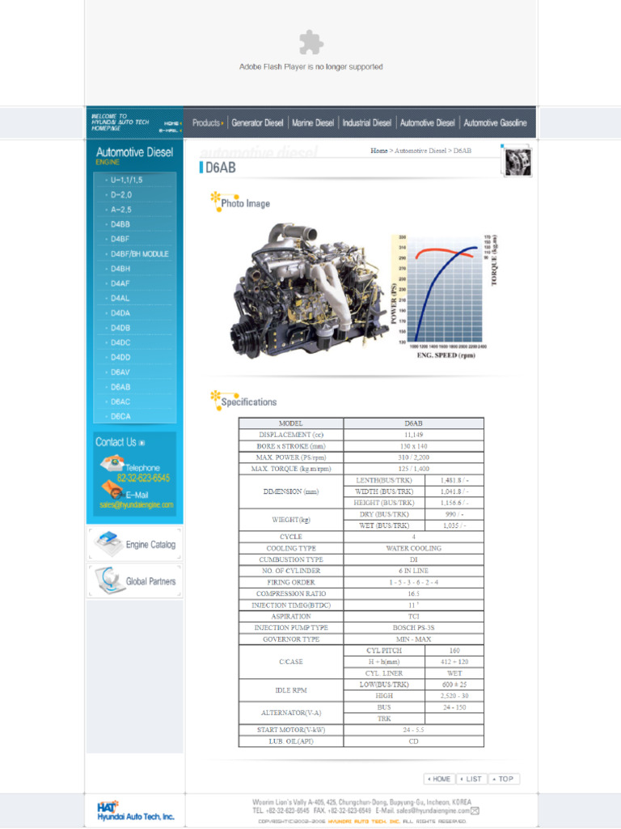Click the 'LUB. OIL(API)' row label
Screen dimensions: 621x829
(291, 742)
